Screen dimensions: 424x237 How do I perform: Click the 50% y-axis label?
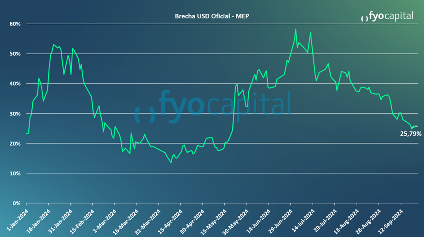pos(15,54)
